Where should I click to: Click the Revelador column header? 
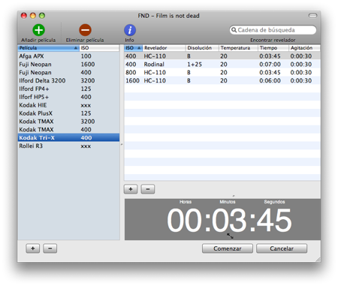click(x=164, y=48)
